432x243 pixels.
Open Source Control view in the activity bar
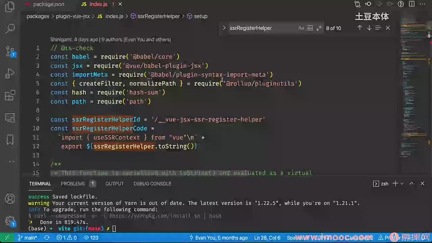(10, 51)
